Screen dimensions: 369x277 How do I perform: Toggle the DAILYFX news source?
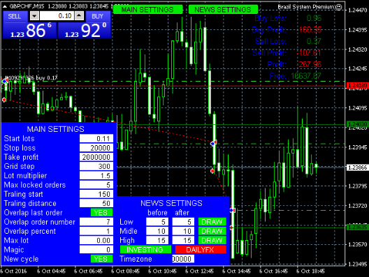pyautogui.click(x=201, y=249)
